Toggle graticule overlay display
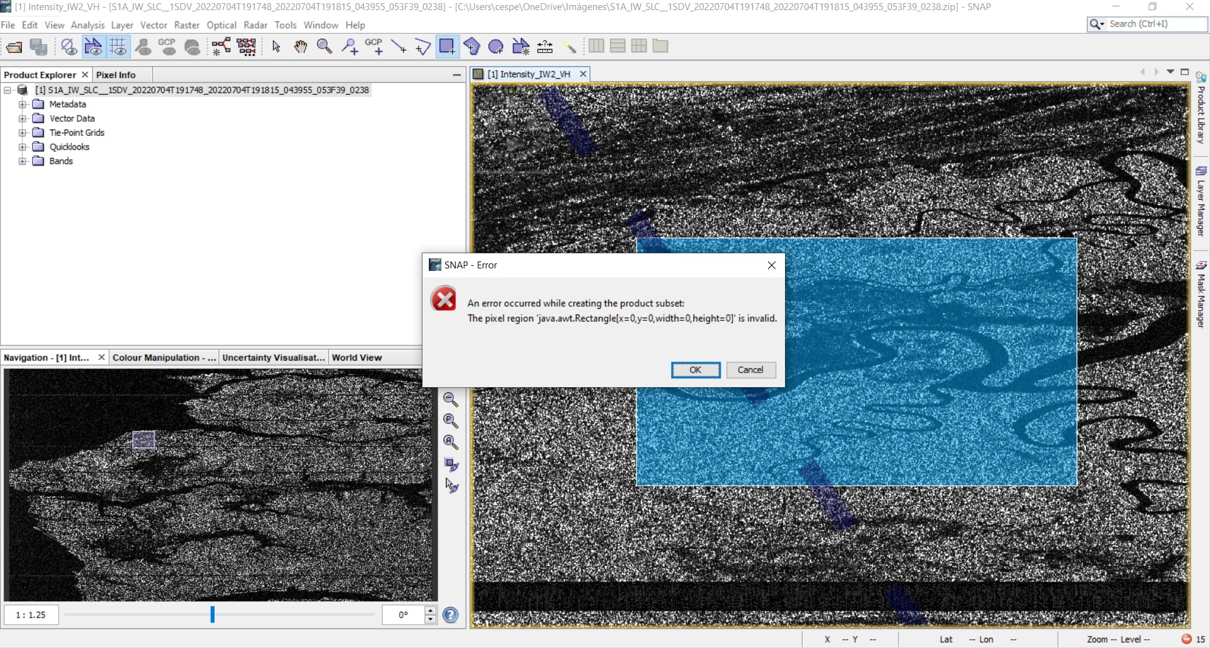 pyautogui.click(x=118, y=46)
